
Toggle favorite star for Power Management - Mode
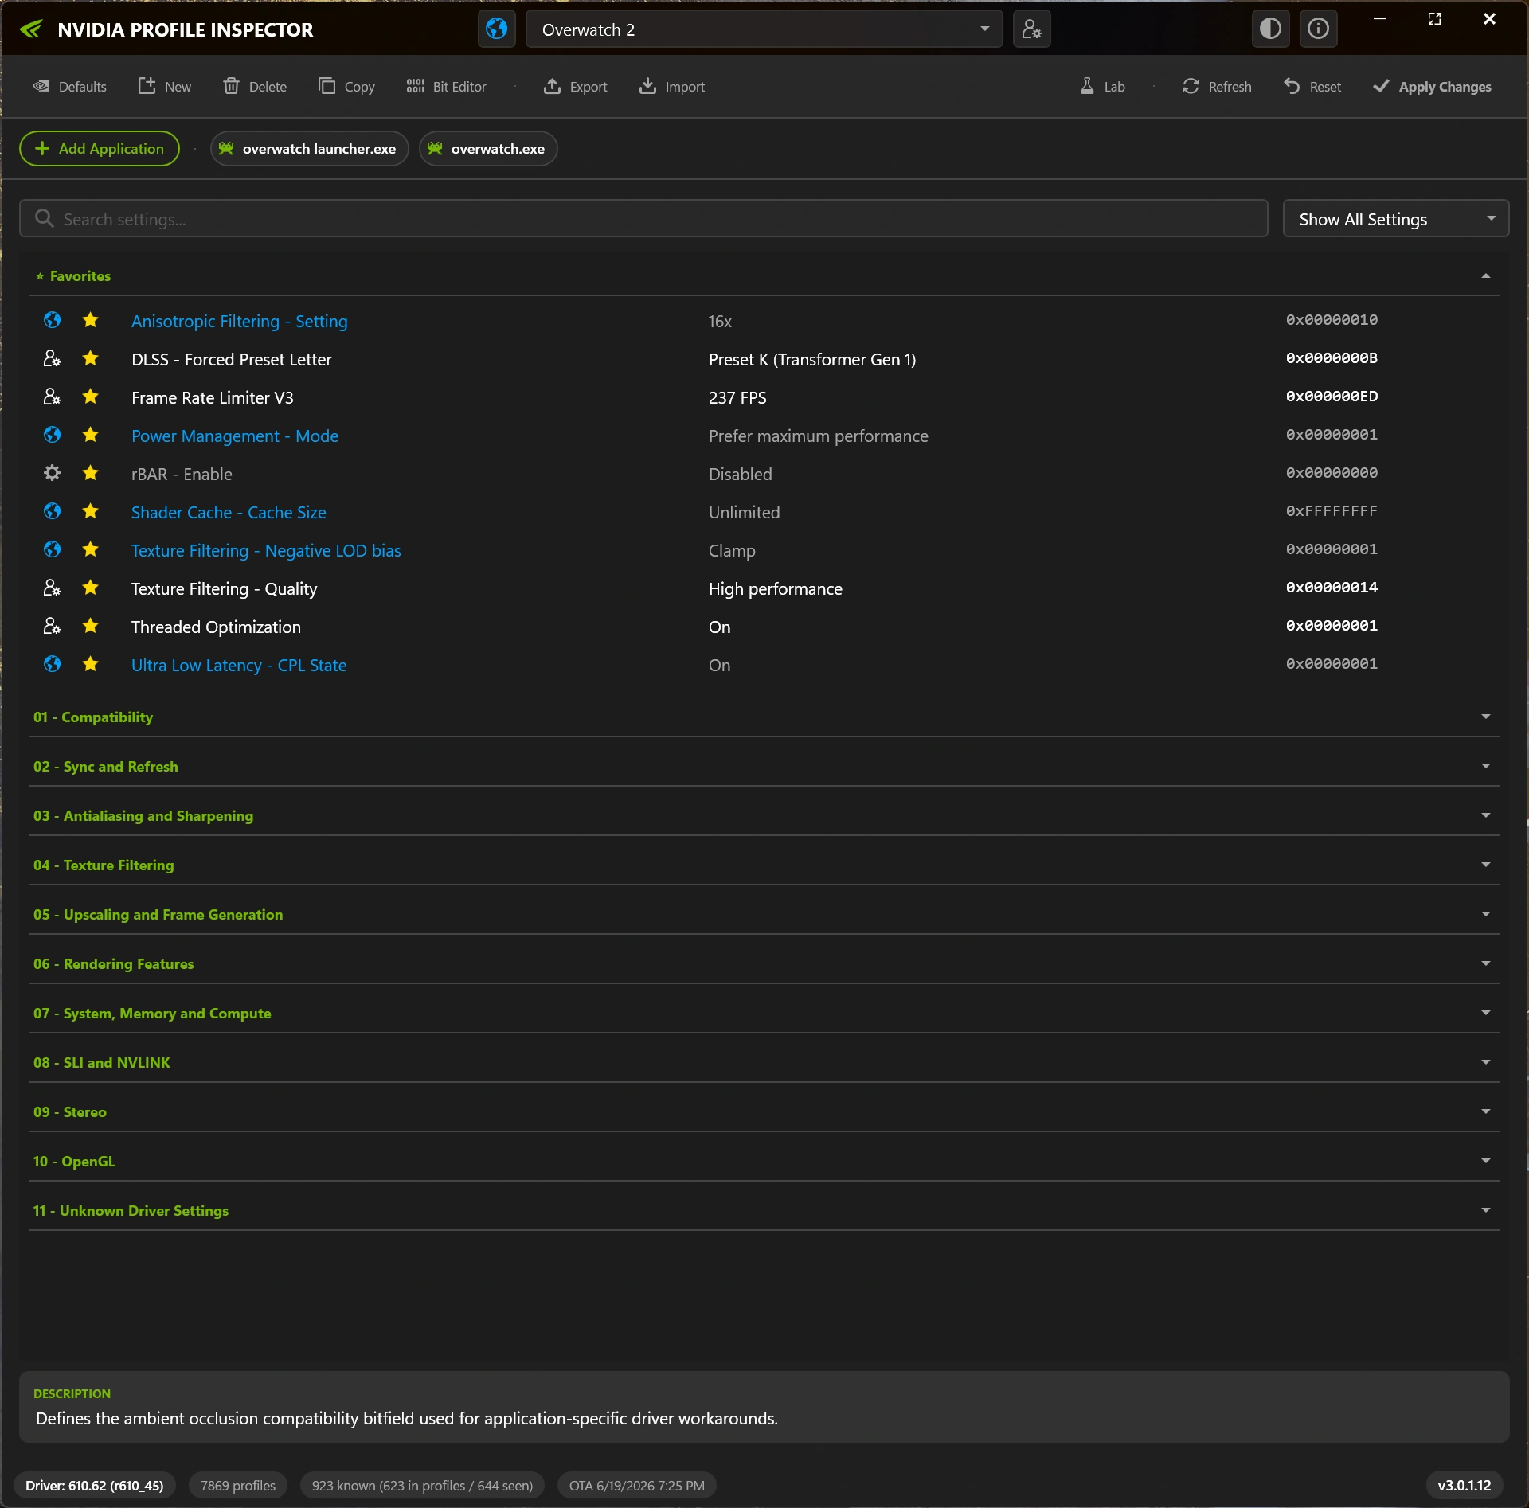pos(91,435)
